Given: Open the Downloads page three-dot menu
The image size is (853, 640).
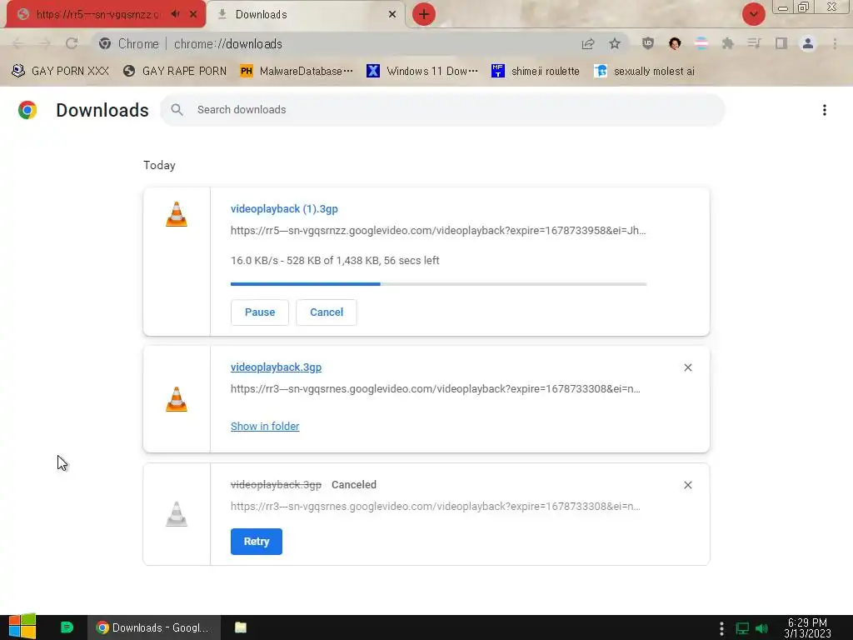Looking at the screenshot, I should click(825, 110).
